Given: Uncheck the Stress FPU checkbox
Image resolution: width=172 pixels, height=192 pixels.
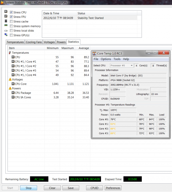Looking at the screenshot, I should click(11, 17).
